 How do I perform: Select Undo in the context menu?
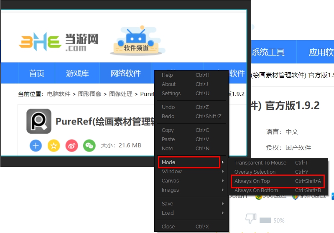point(191,107)
